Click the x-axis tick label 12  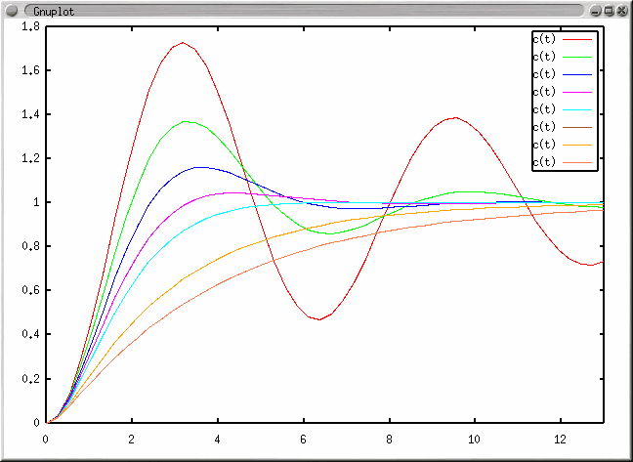561,440
